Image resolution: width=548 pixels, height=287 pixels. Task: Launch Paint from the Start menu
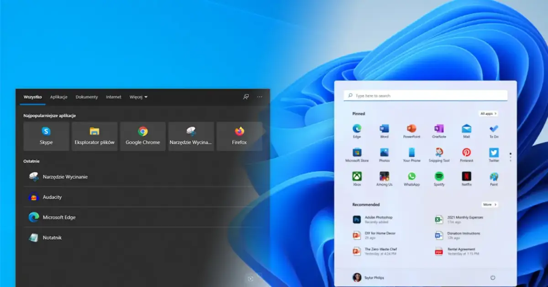coord(494,178)
